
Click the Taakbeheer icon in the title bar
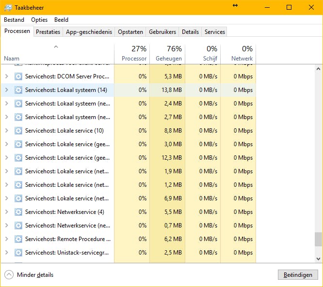tap(8, 7)
